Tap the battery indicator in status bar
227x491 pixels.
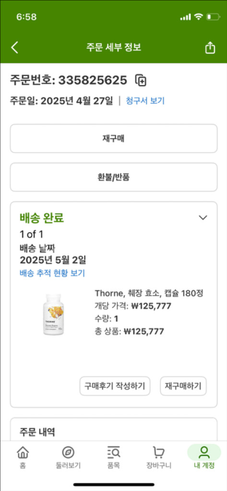pyautogui.click(x=213, y=17)
